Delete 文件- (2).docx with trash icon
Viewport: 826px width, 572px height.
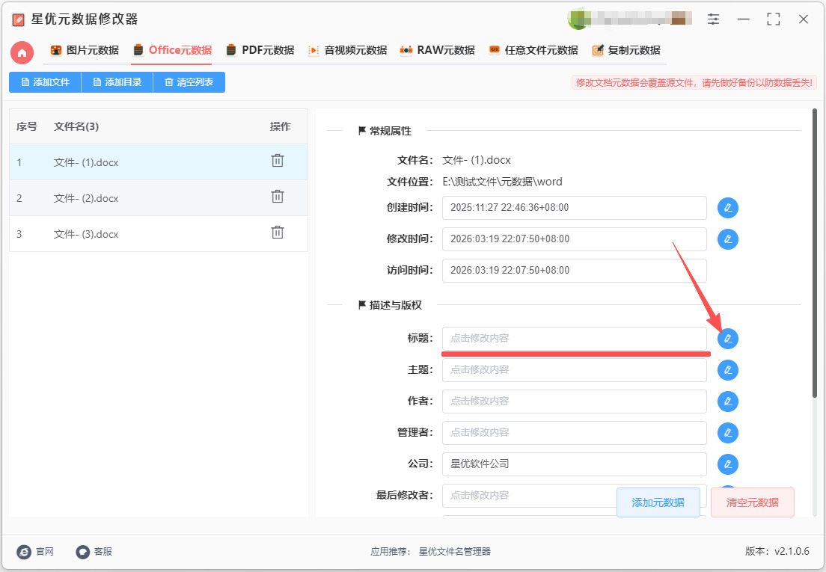tap(277, 197)
